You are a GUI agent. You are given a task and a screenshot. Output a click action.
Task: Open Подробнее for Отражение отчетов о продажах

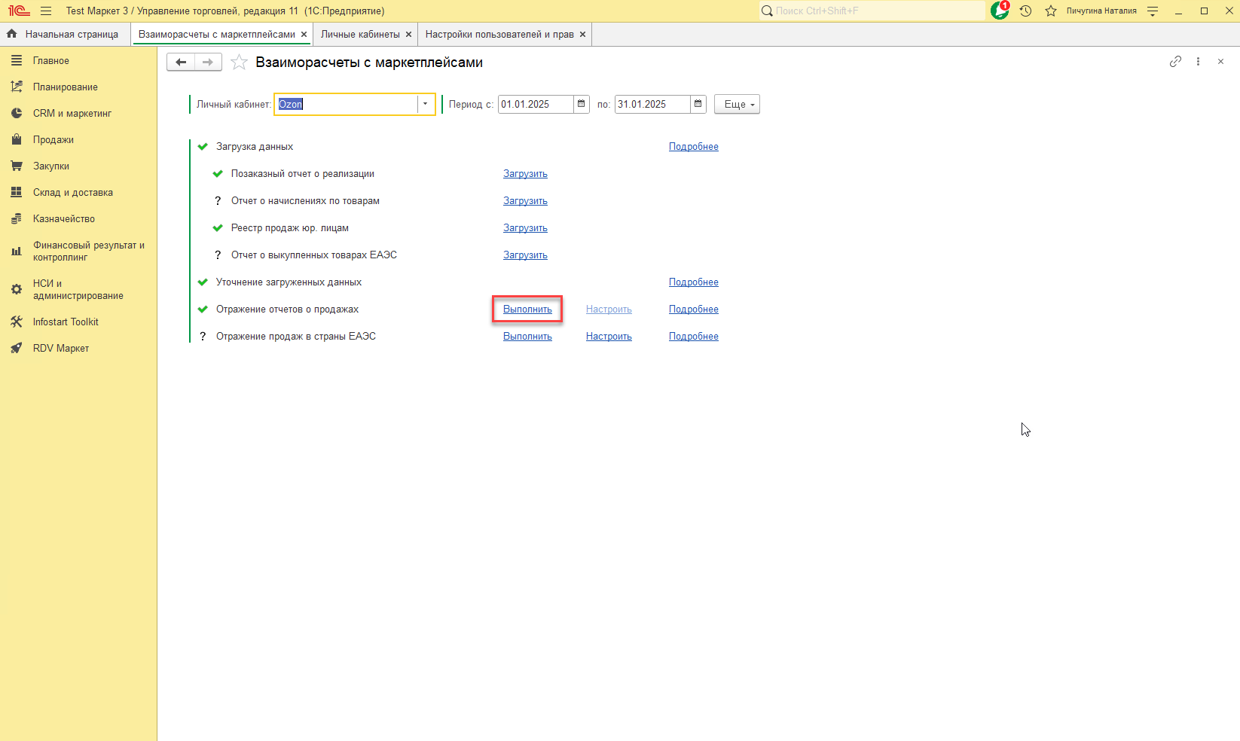pyautogui.click(x=694, y=310)
